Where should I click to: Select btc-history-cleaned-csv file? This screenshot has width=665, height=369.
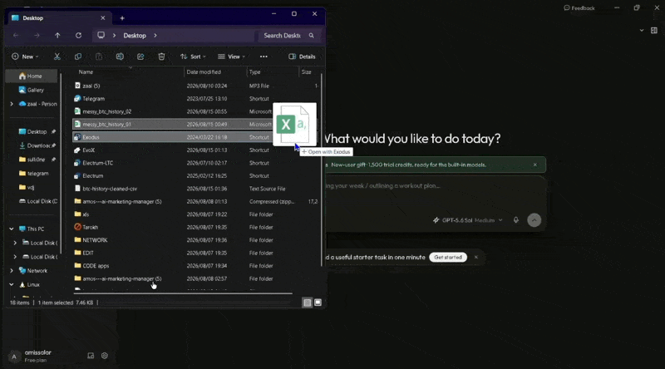[x=110, y=189]
